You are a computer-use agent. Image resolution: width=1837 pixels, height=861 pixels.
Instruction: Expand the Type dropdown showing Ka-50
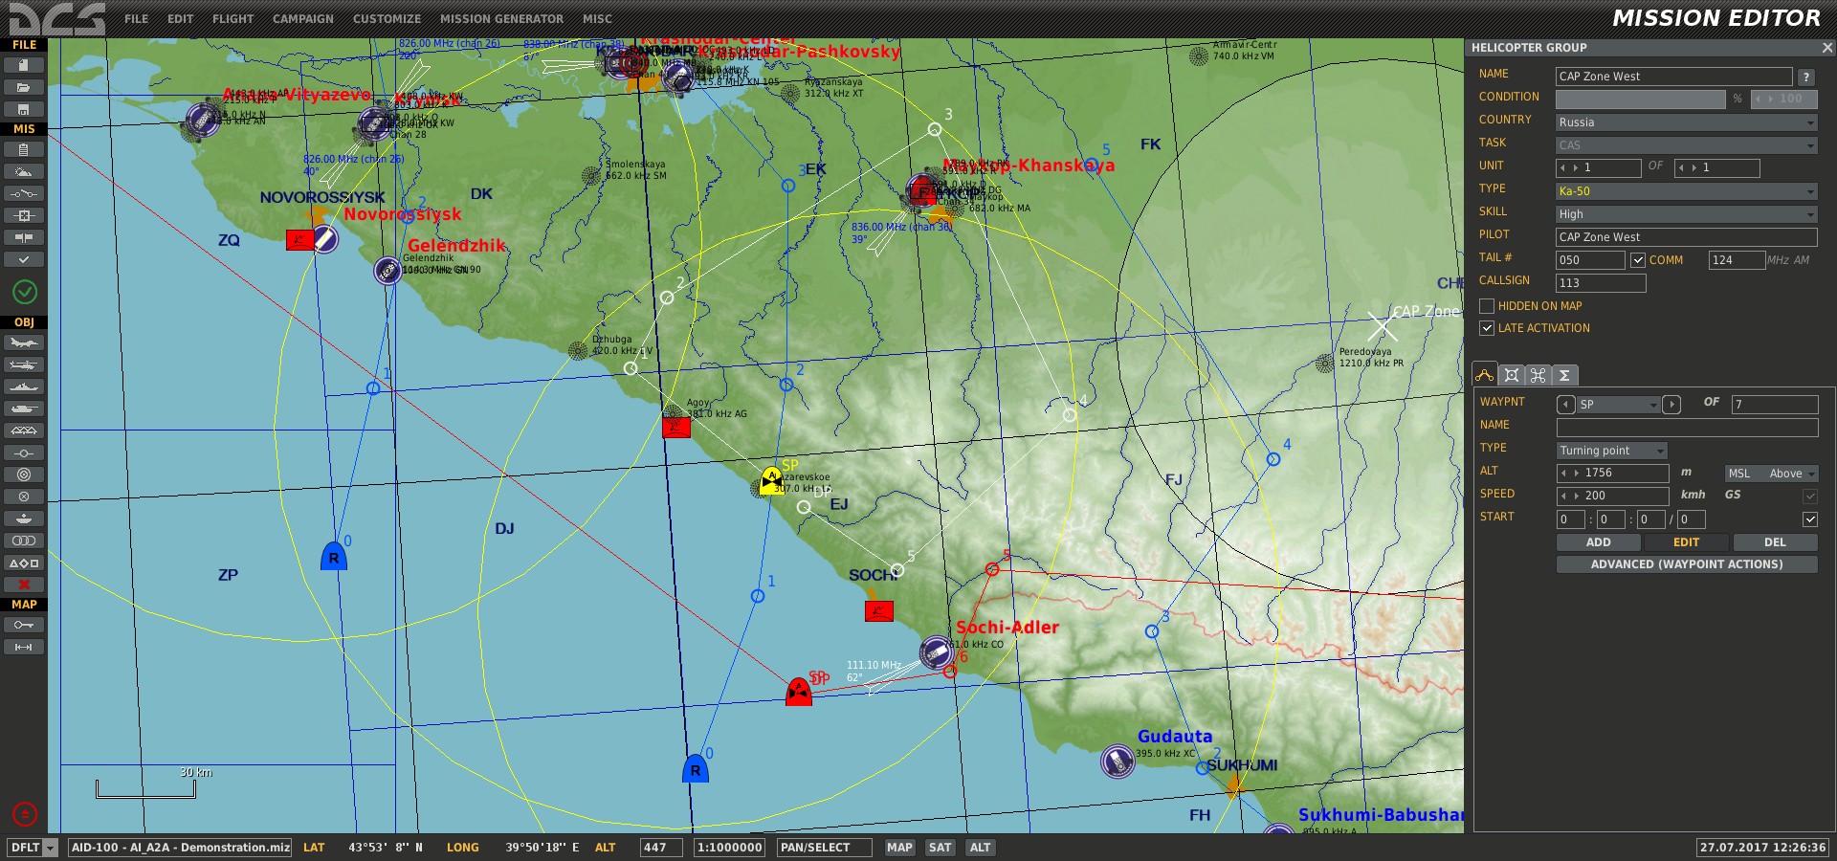1686,191
